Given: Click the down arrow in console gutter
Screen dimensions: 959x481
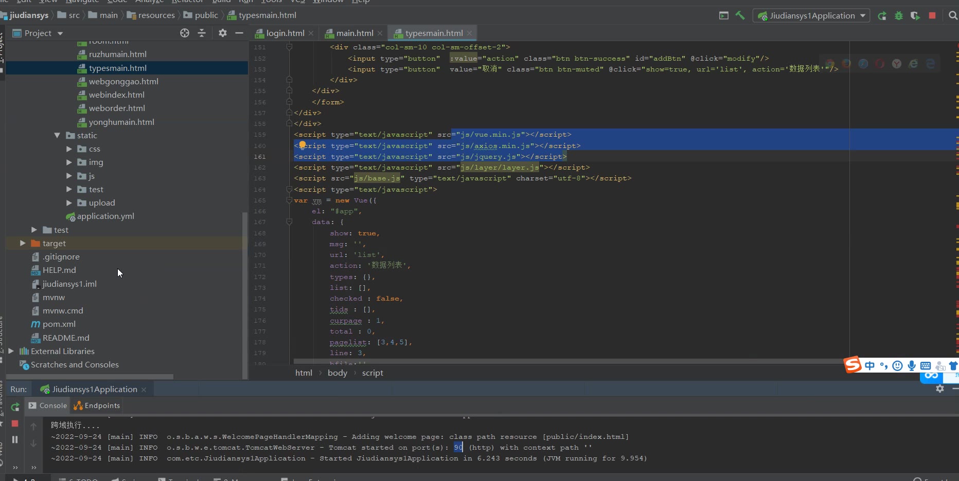Looking at the screenshot, I should [x=33, y=443].
